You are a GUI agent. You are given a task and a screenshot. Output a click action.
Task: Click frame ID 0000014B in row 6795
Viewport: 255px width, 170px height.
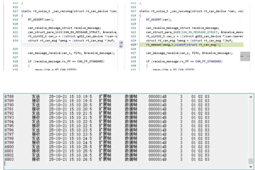click(x=157, y=126)
